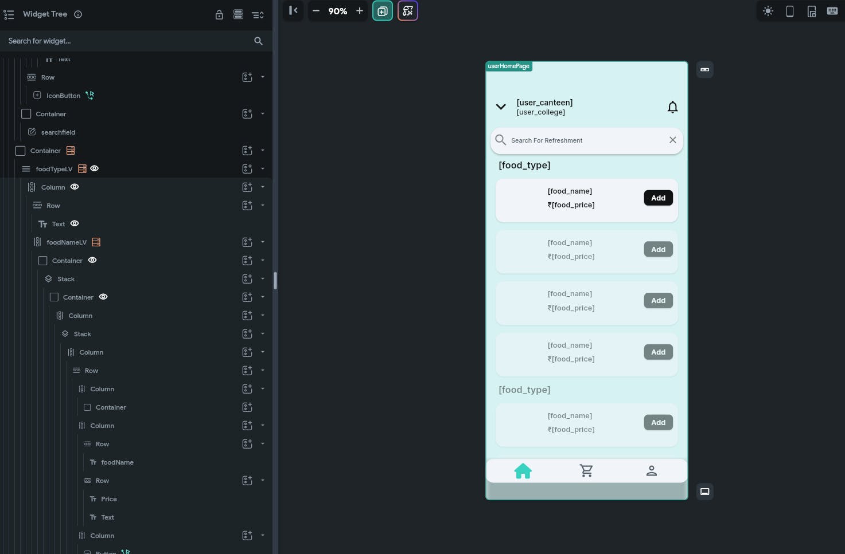The width and height of the screenshot is (845, 554).
Task: Select the Text item below Price
Action: point(108,517)
